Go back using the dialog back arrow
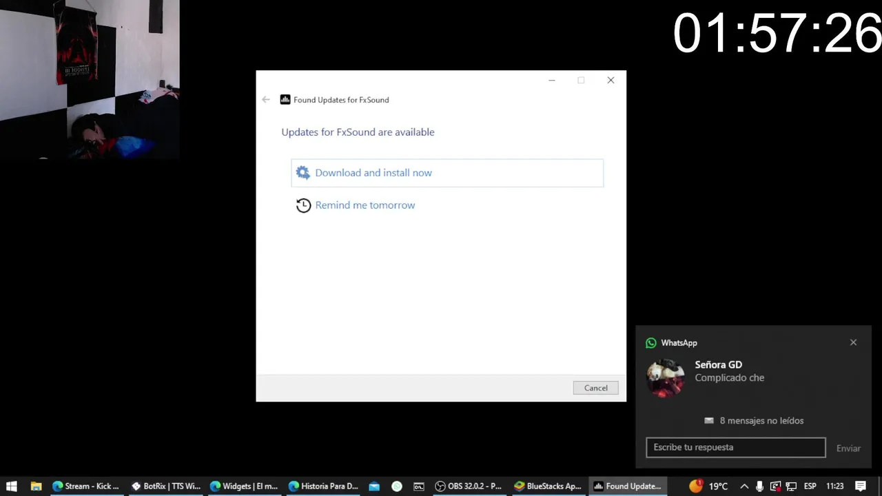882x496 pixels. click(x=266, y=100)
